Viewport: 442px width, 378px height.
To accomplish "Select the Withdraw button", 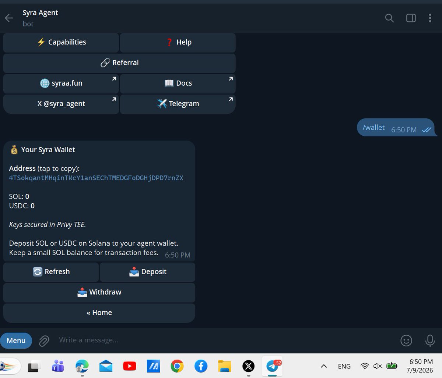I will point(99,292).
